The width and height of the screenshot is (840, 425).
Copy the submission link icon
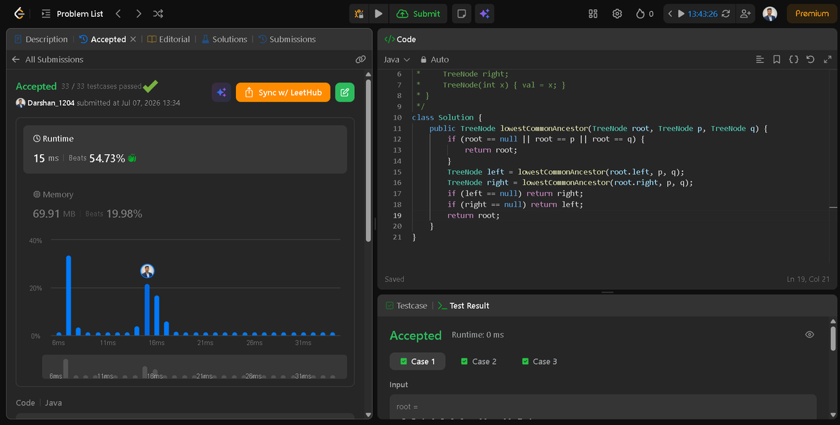coord(360,60)
